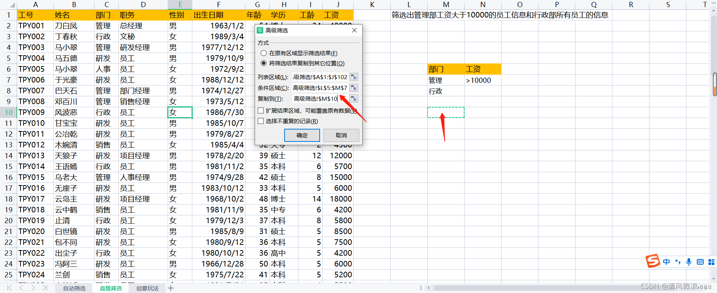Switch to the 高级筛选 sheet tab

(111, 288)
